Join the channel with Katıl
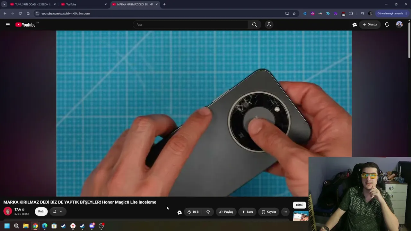Screen dimensions: 411x231 coord(41,211)
